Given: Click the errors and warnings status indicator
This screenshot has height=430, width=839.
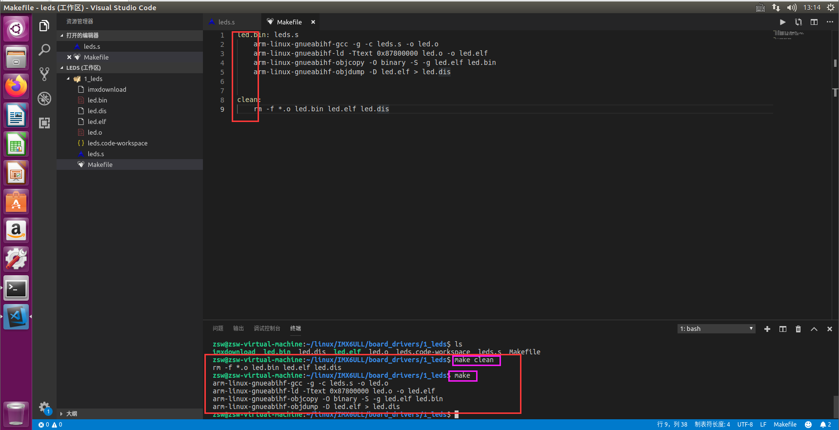Looking at the screenshot, I should [x=50, y=425].
